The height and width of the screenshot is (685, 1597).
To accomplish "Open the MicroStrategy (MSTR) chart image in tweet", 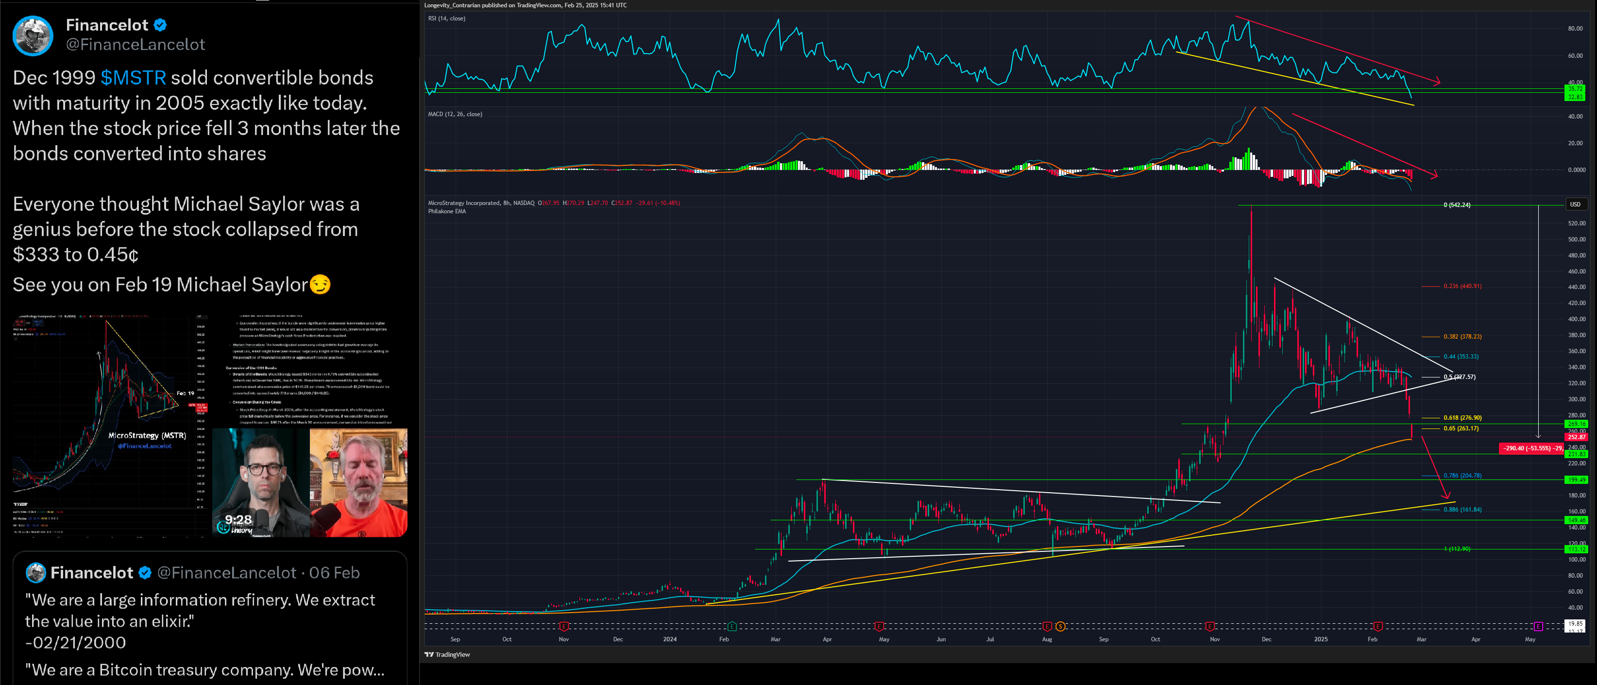I will [111, 427].
